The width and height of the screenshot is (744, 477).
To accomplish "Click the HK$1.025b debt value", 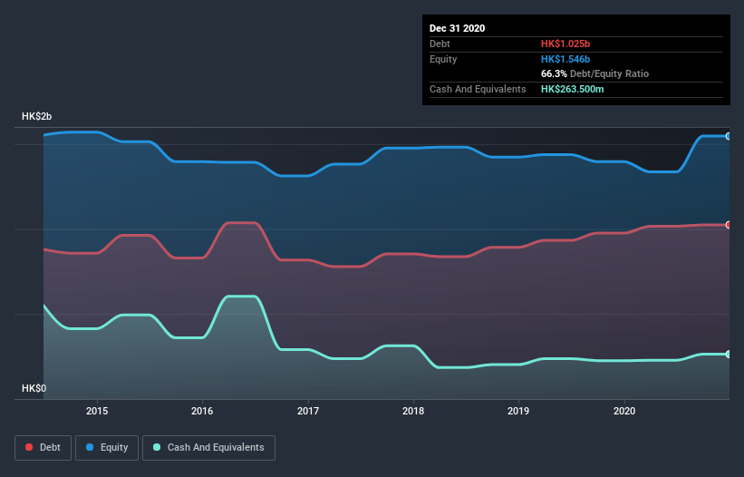I will (x=565, y=44).
